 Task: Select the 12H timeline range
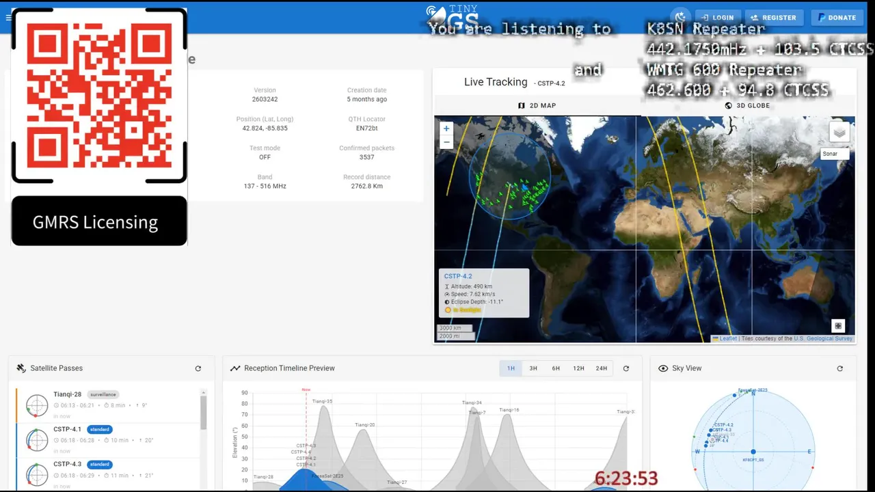click(x=578, y=368)
